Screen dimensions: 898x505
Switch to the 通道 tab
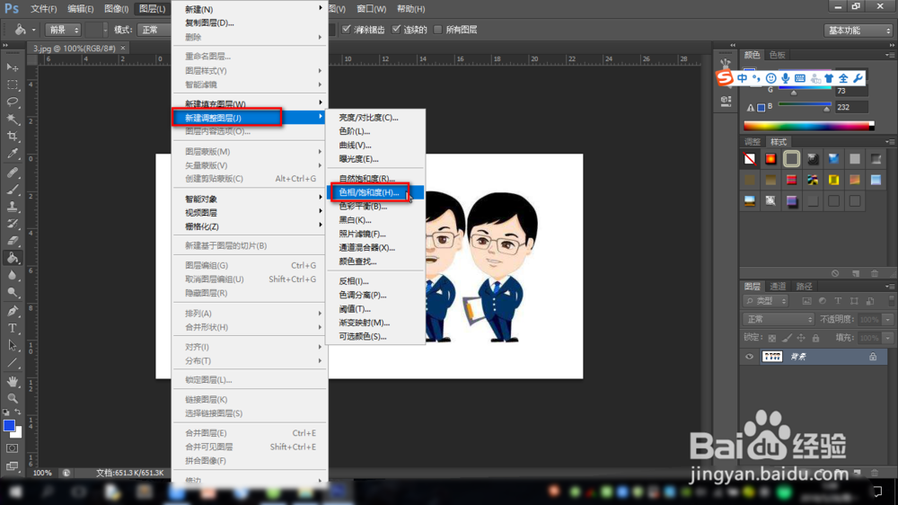tap(778, 286)
